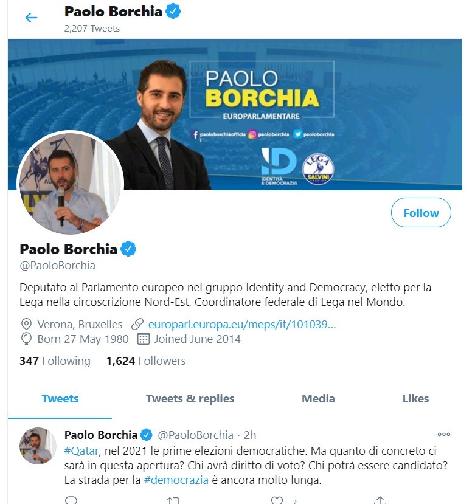Open the tweet's three-dot more menu
The image size is (475, 504).
[x=444, y=434]
